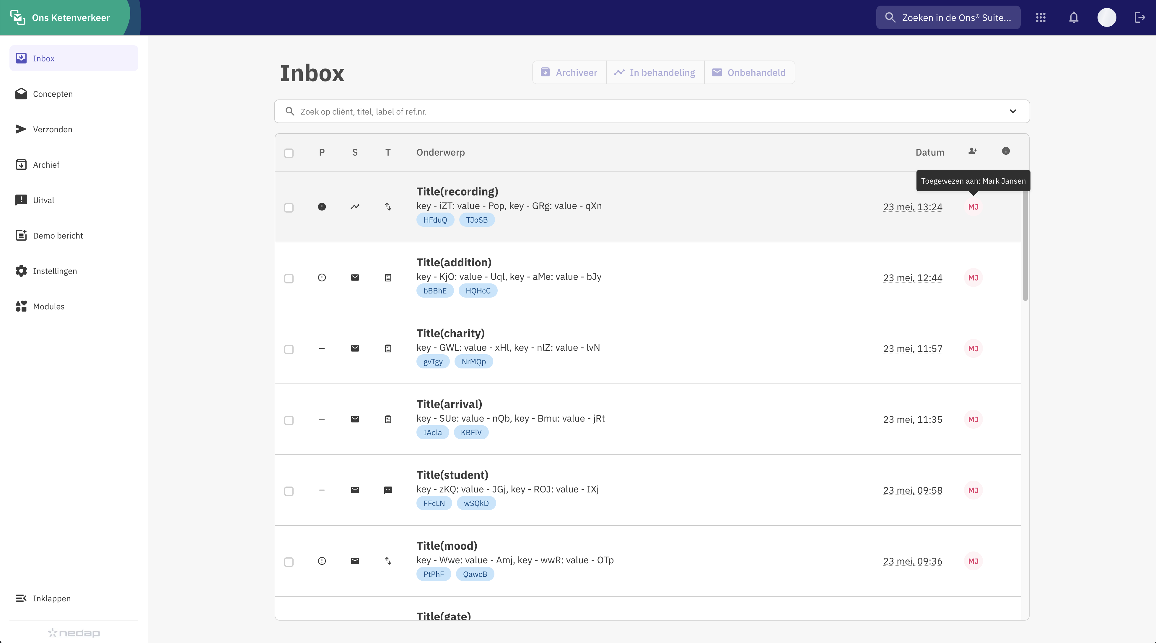Image resolution: width=1156 pixels, height=643 pixels.
Task: Click the chat type icon of Title(student)
Action: [388, 490]
